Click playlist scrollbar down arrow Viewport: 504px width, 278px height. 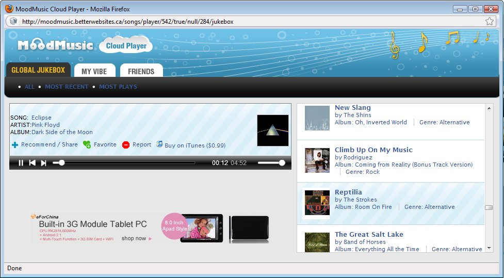[x=489, y=248]
